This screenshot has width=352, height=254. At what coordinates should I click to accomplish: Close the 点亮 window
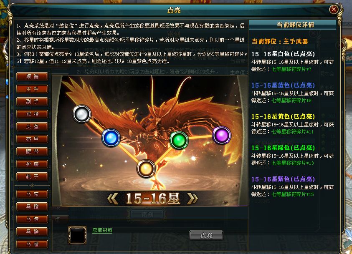pyautogui.click(x=334, y=10)
